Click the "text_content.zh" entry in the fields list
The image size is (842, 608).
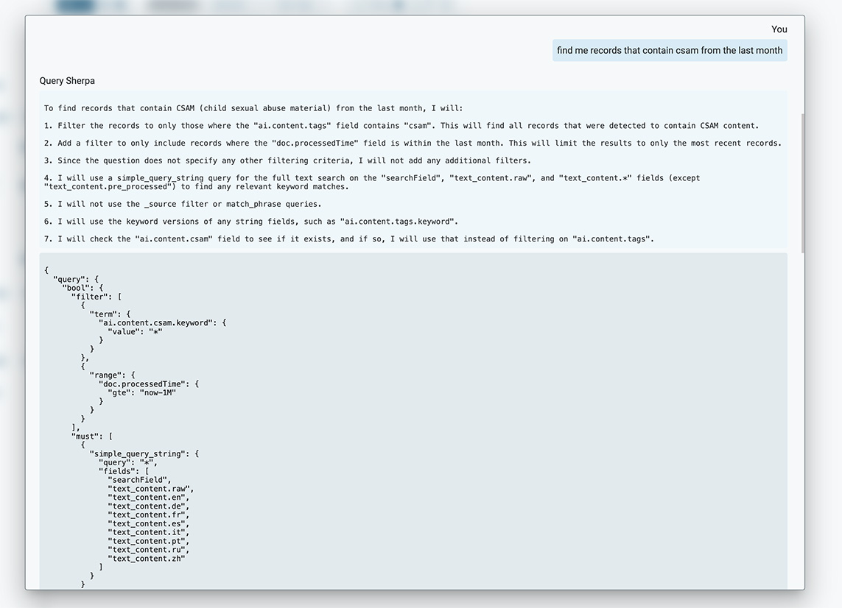coord(146,559)
